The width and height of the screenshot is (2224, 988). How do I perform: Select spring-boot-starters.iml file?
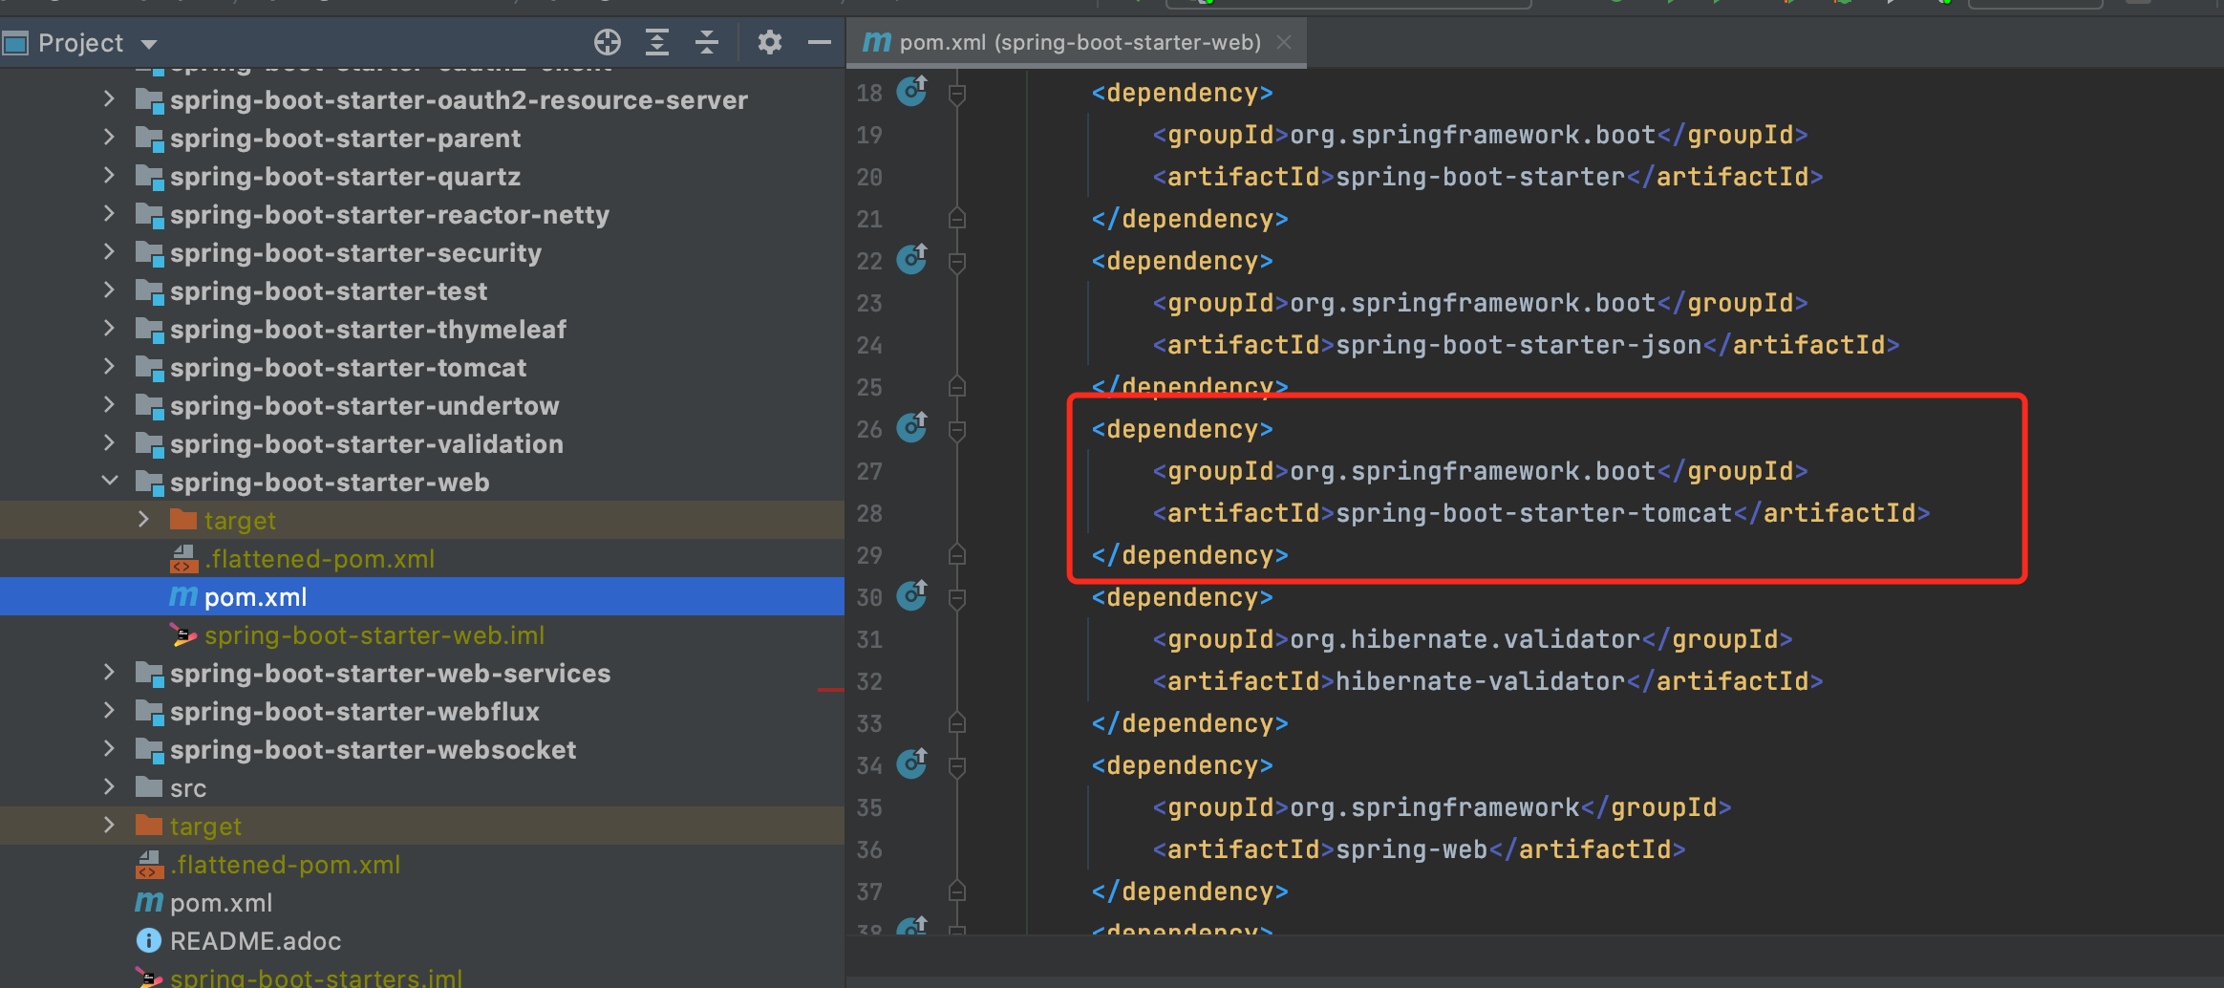422,977
